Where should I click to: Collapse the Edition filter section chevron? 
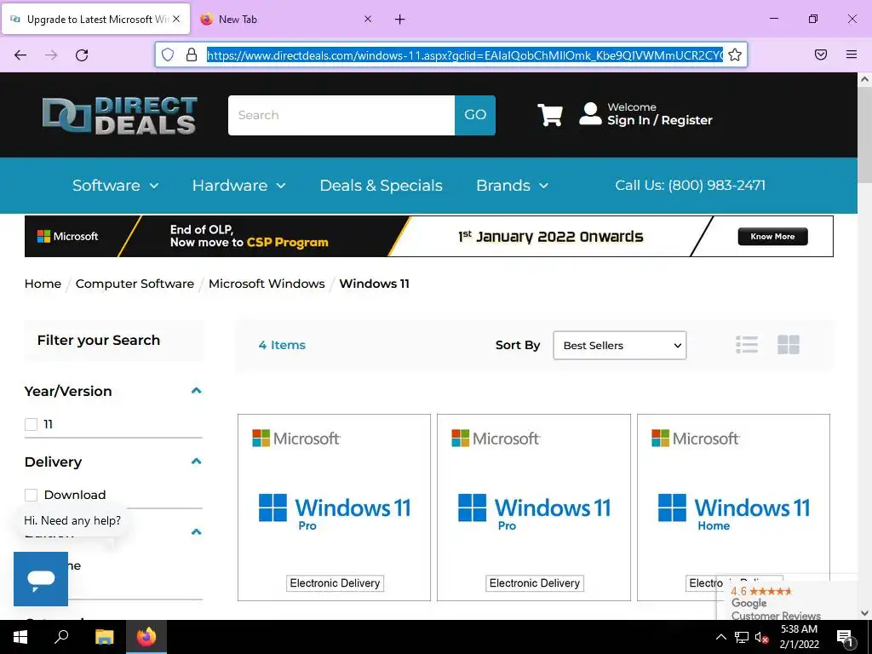click(196, 531)
